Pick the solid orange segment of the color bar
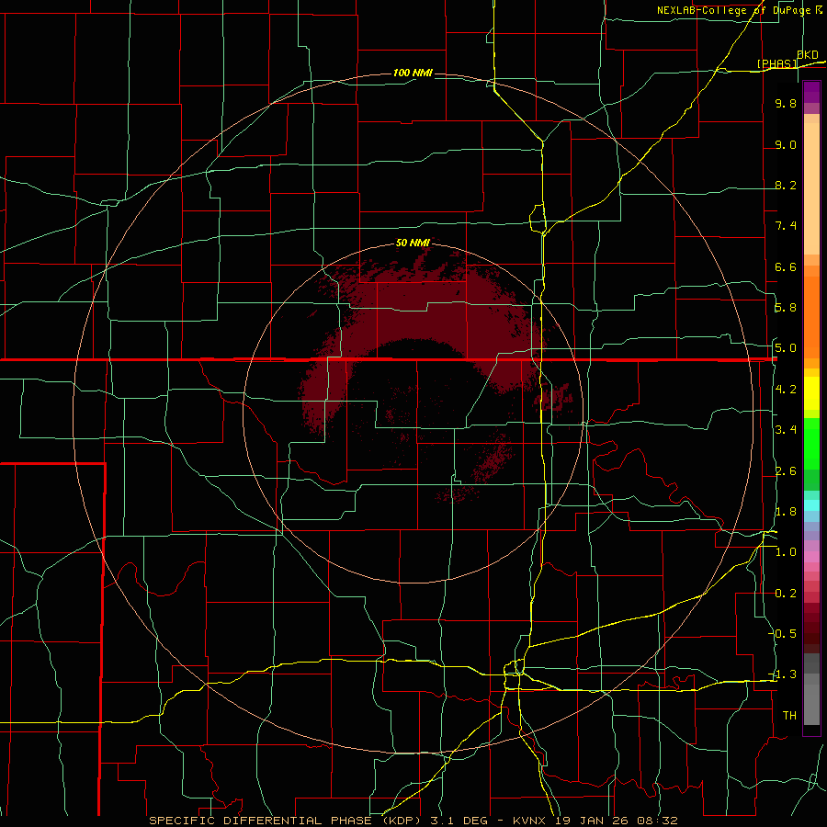Image resolution: width=827 pixels, height=827 pixels. tap(811, 317)
